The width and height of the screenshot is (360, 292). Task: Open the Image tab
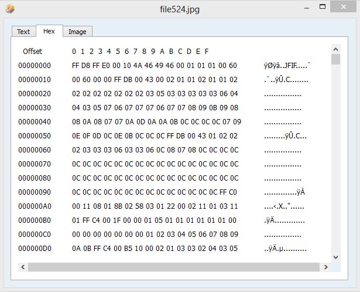click(x=77, y=32)
